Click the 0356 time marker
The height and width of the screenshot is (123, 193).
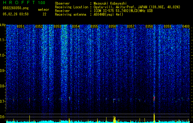(x=112, y=26)
